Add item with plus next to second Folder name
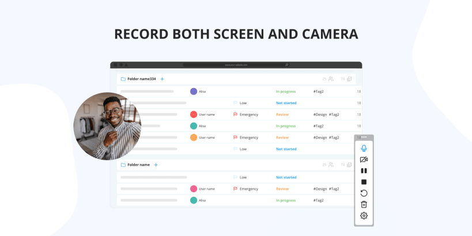472x236 pixels. (156, 165)
